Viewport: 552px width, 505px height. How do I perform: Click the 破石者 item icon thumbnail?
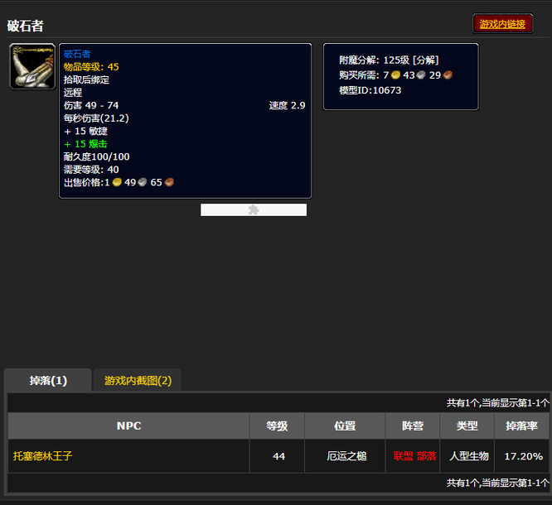[32, 66]
